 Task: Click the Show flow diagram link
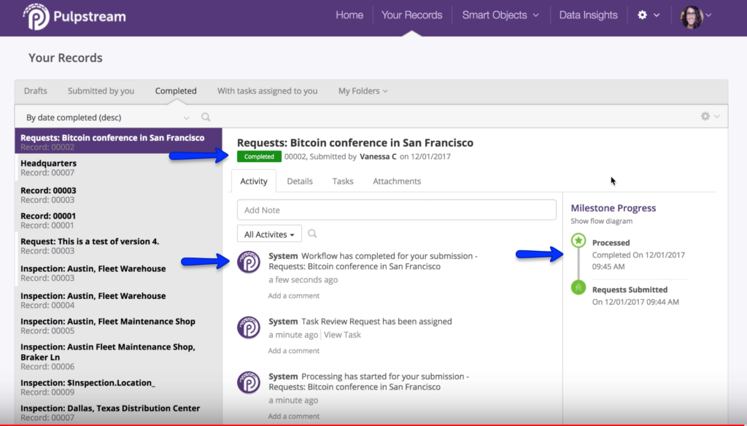pos(602,221)
